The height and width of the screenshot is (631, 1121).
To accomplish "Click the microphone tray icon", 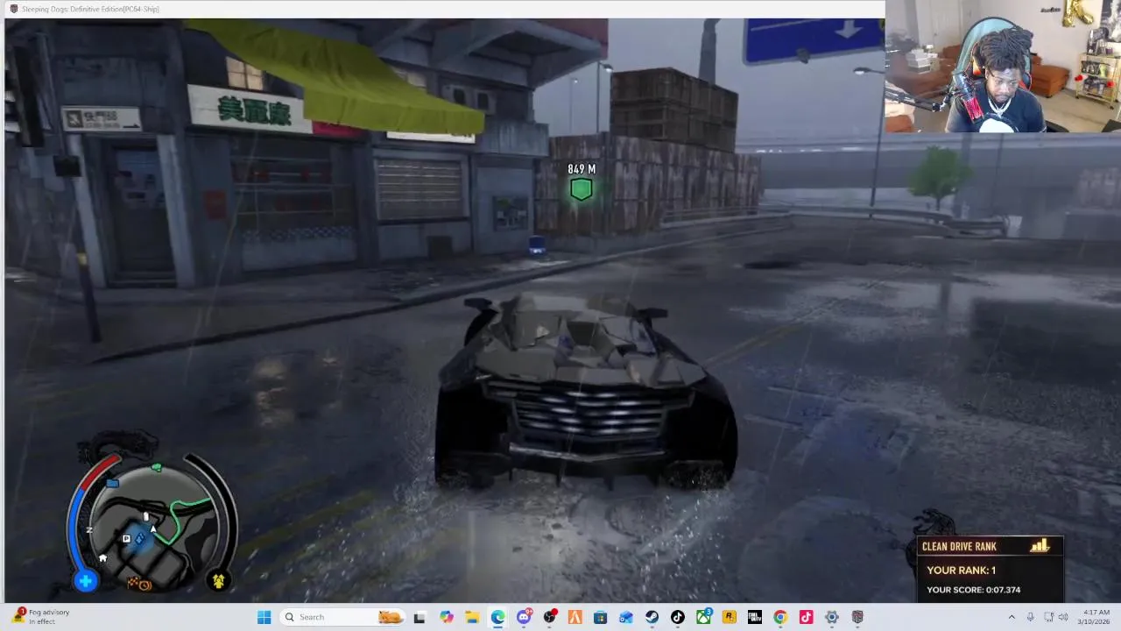I will click(1030, 617).
